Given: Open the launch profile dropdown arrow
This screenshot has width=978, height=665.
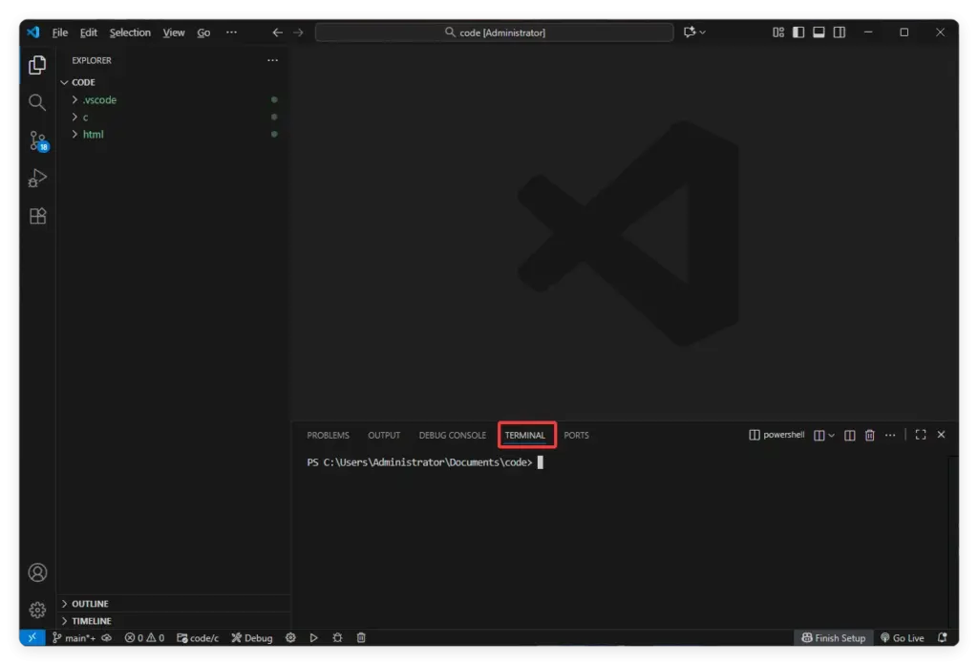Looking at the screenshot, I should click(831, 436).
